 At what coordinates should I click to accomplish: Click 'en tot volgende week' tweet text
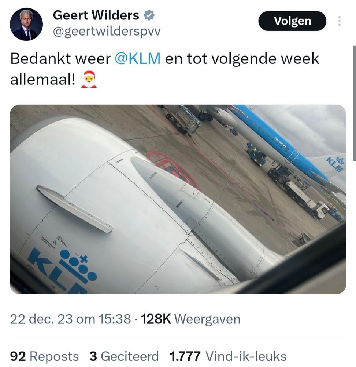[x=242, y=58]
